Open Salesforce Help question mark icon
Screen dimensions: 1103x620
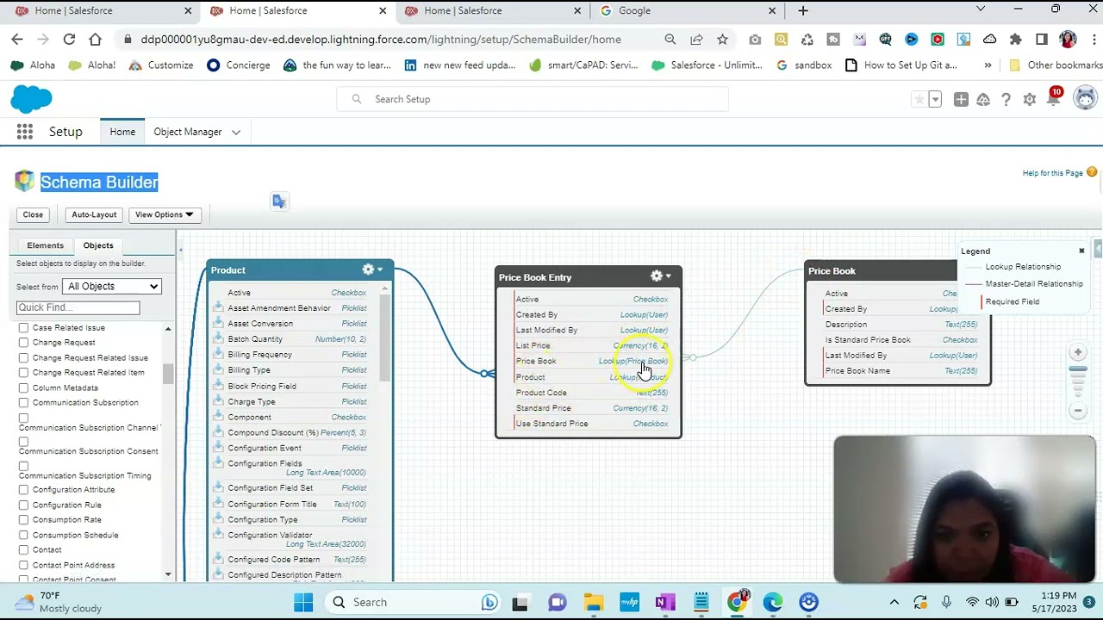[1006, 99]
